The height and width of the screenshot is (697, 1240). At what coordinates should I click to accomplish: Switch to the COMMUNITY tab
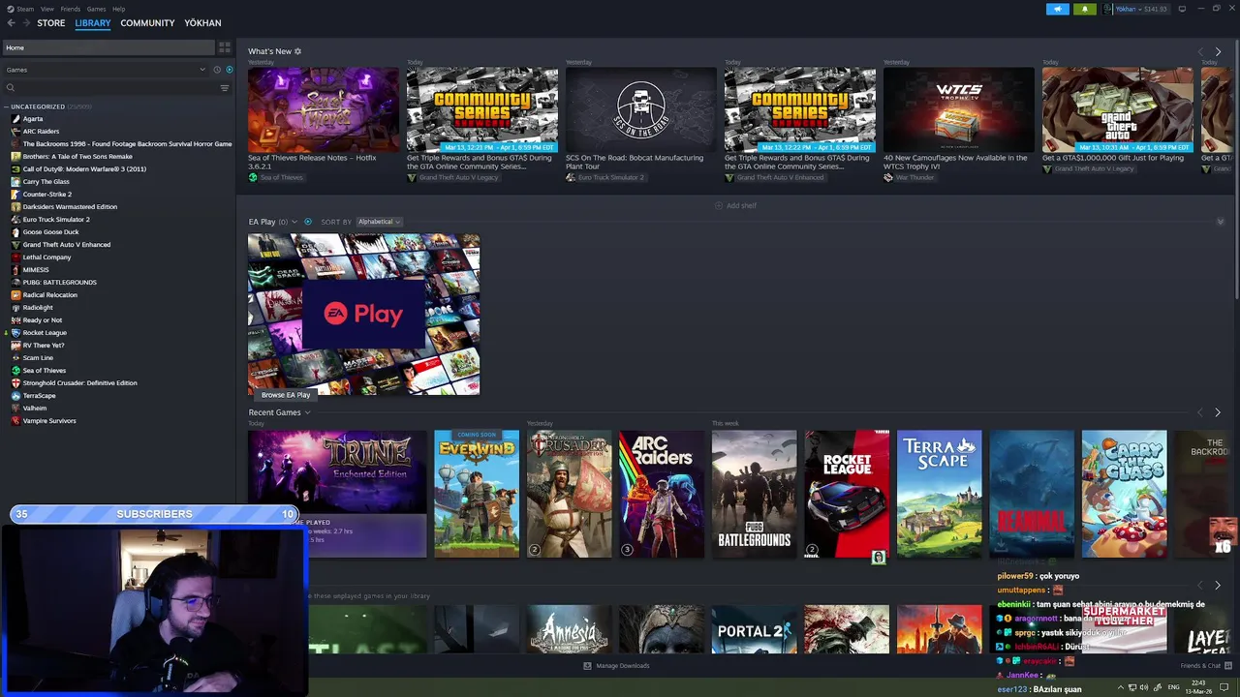(x=147, y=22)
